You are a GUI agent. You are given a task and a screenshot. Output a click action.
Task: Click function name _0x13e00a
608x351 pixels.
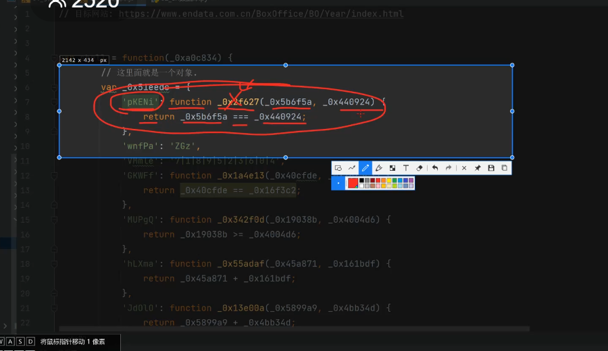tap(240, 308)
